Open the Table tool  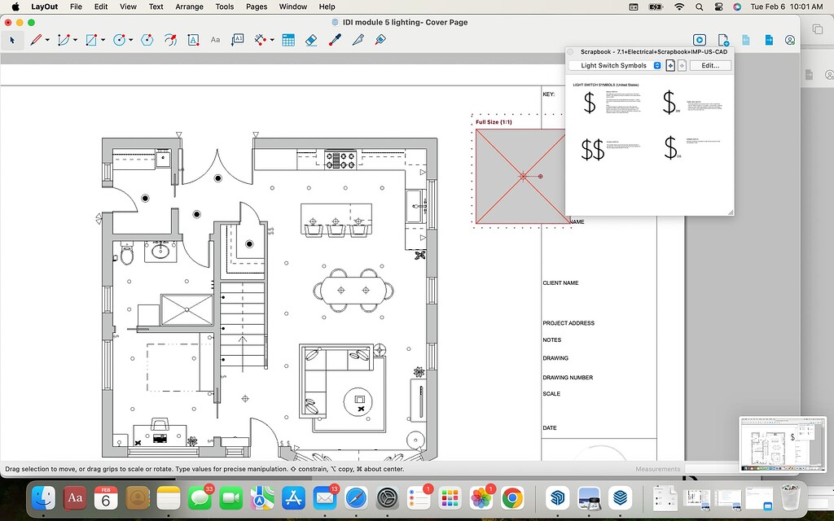coord(288,38)
